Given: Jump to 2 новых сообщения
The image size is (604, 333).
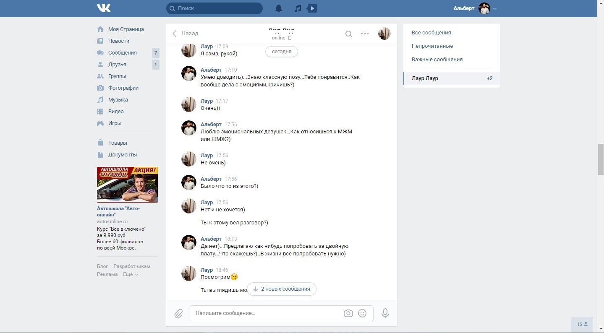Looking at the screenshot, I should (281, 289).
